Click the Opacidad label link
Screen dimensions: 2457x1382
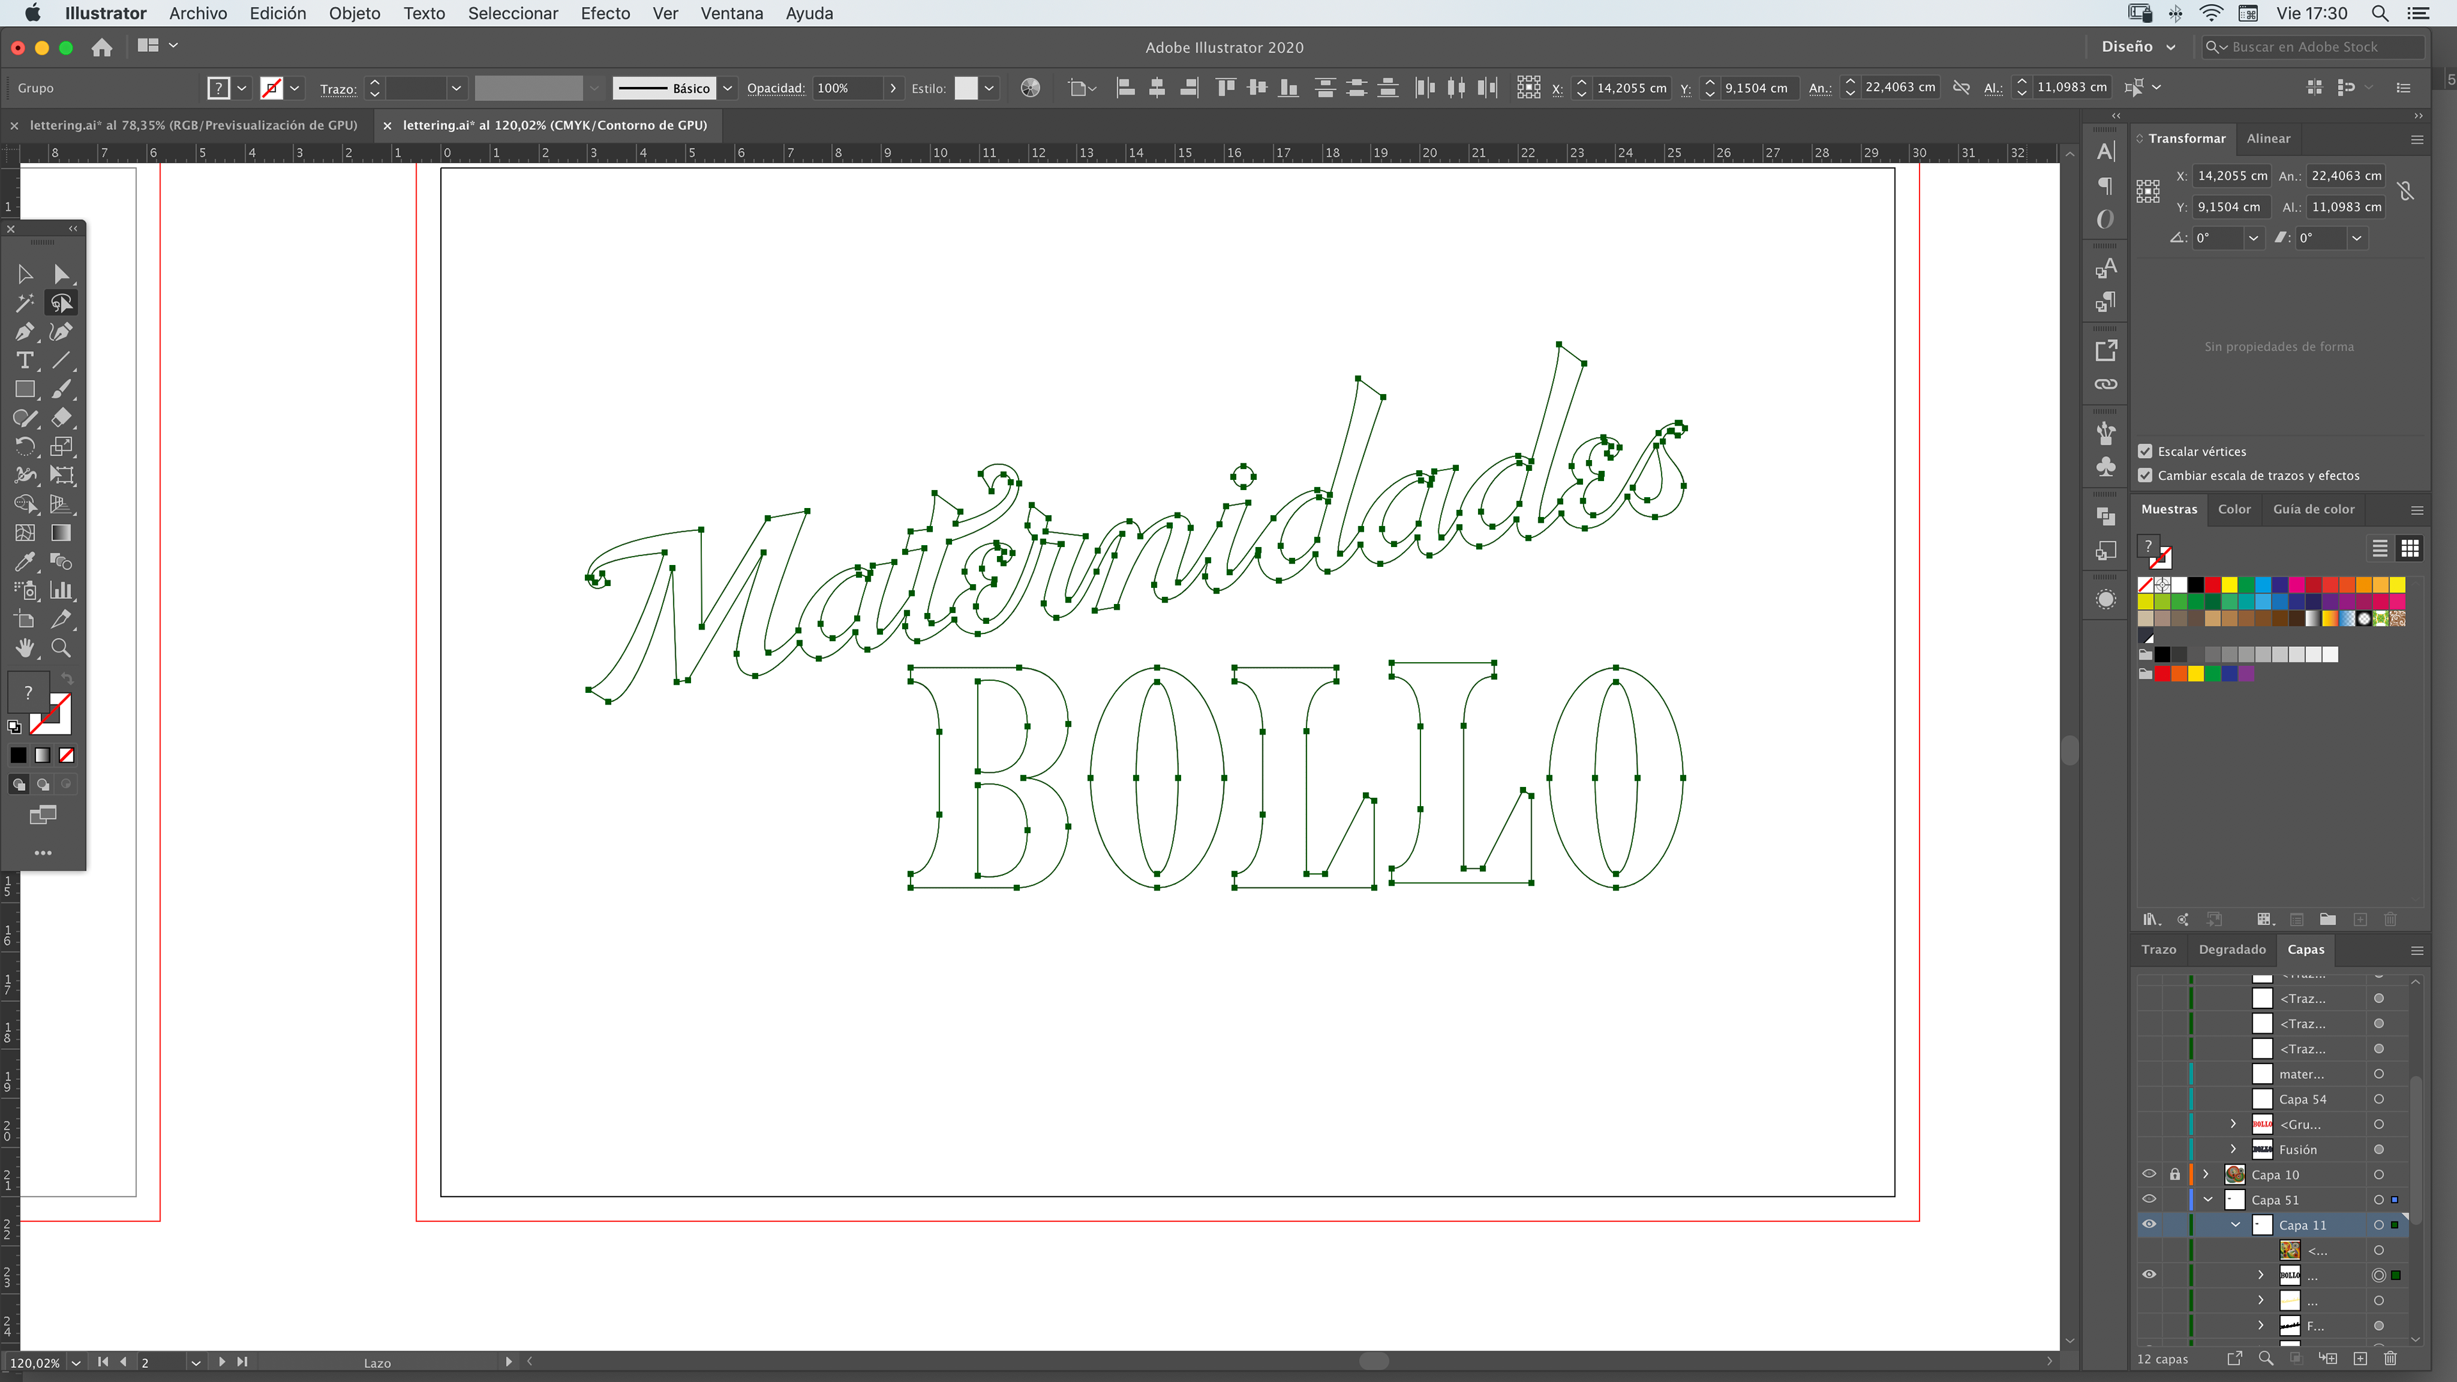pos(775,88)
